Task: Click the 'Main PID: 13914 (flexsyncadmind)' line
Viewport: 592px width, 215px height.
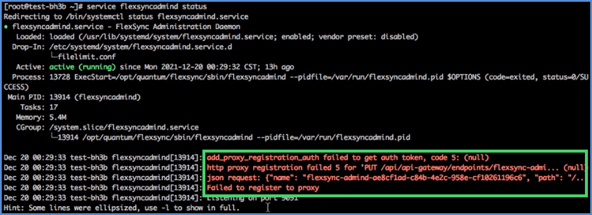Action: [x=74, y=97]
